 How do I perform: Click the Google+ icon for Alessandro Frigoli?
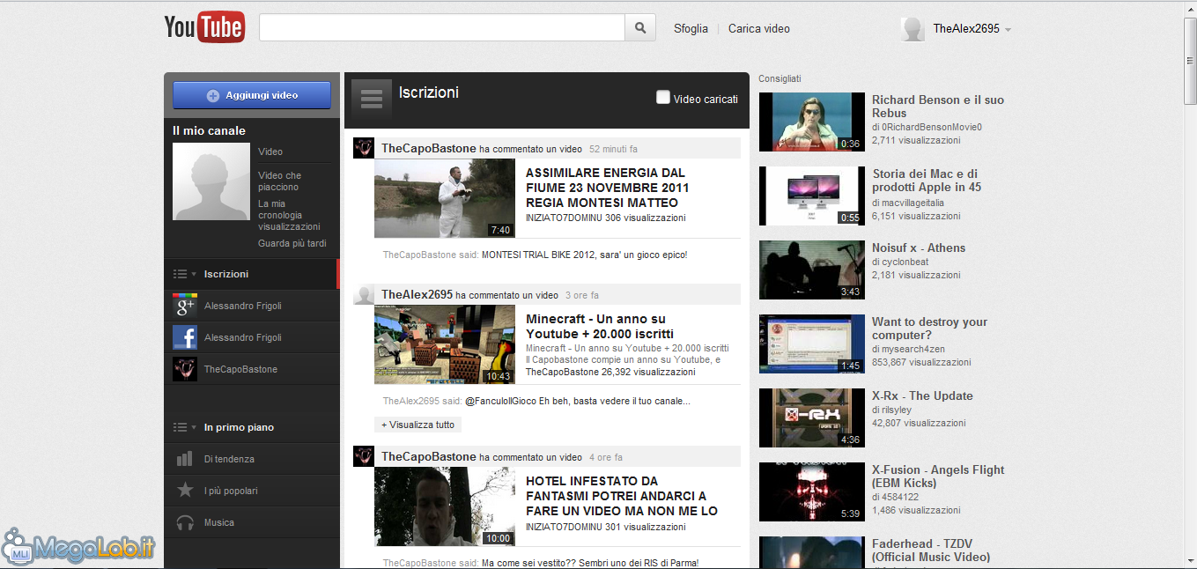tap(184, 306)
